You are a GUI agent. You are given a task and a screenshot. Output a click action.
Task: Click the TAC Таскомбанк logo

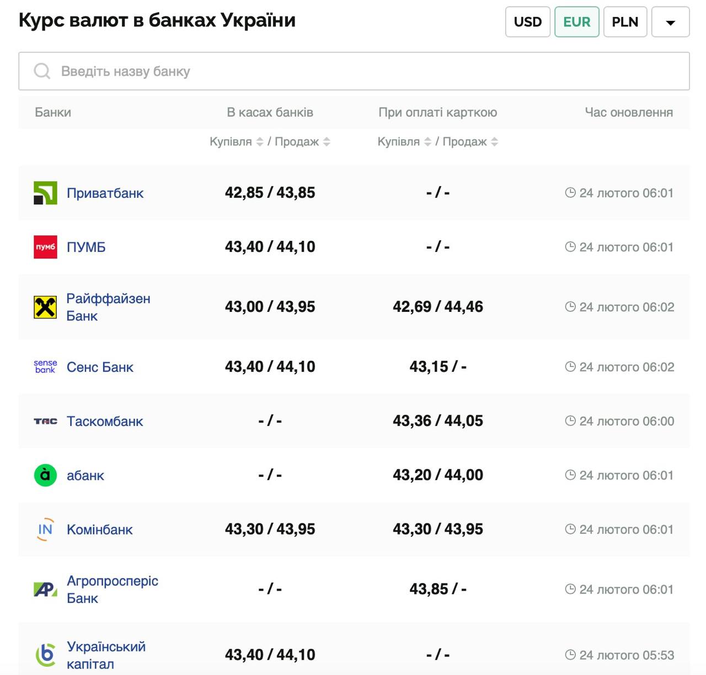click(x=45, y=421)
